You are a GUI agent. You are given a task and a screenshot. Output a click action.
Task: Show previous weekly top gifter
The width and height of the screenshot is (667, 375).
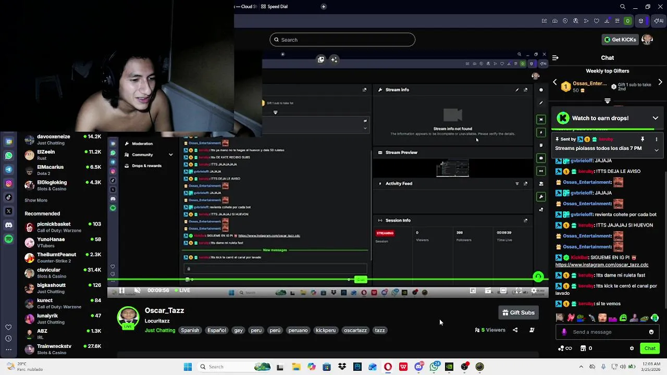pyautogui.click(x=555, y=82)
